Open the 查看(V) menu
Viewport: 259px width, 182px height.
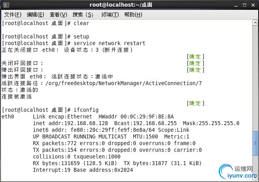tap(58, 15)
